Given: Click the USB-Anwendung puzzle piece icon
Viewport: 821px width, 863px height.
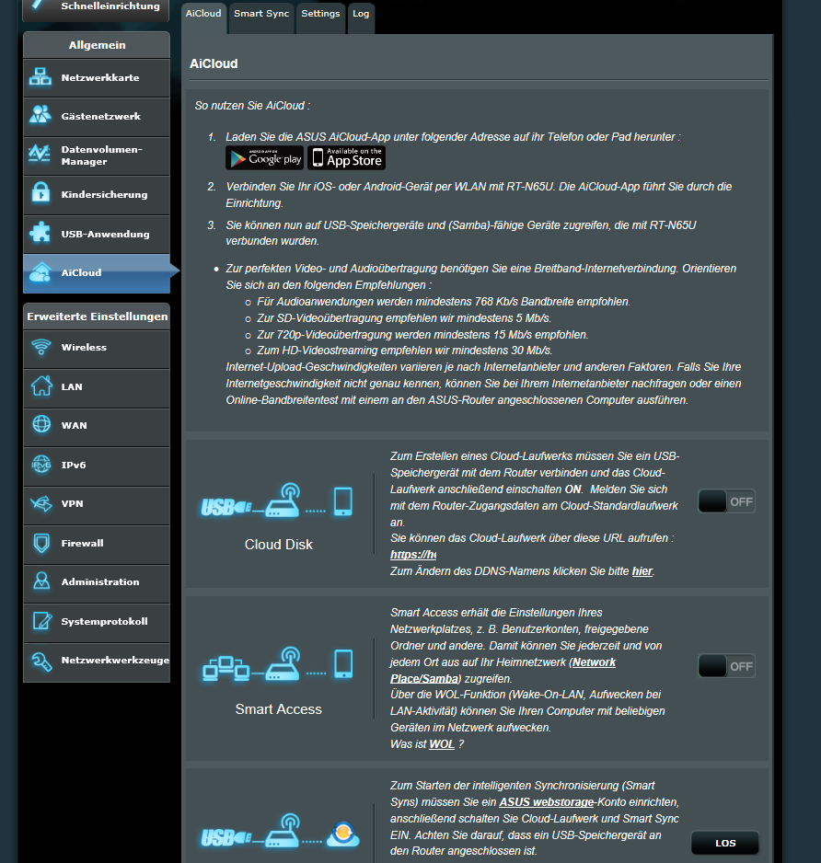Looking at the screenshot, I should [x=41, y=234].
